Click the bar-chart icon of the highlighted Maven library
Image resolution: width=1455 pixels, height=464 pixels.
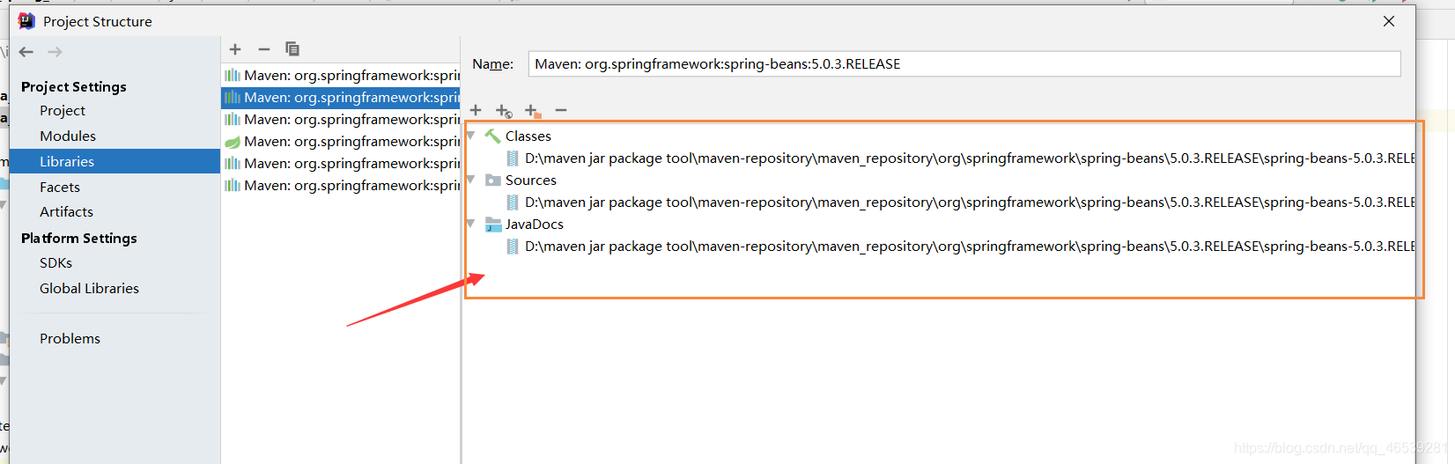(233, 98)
